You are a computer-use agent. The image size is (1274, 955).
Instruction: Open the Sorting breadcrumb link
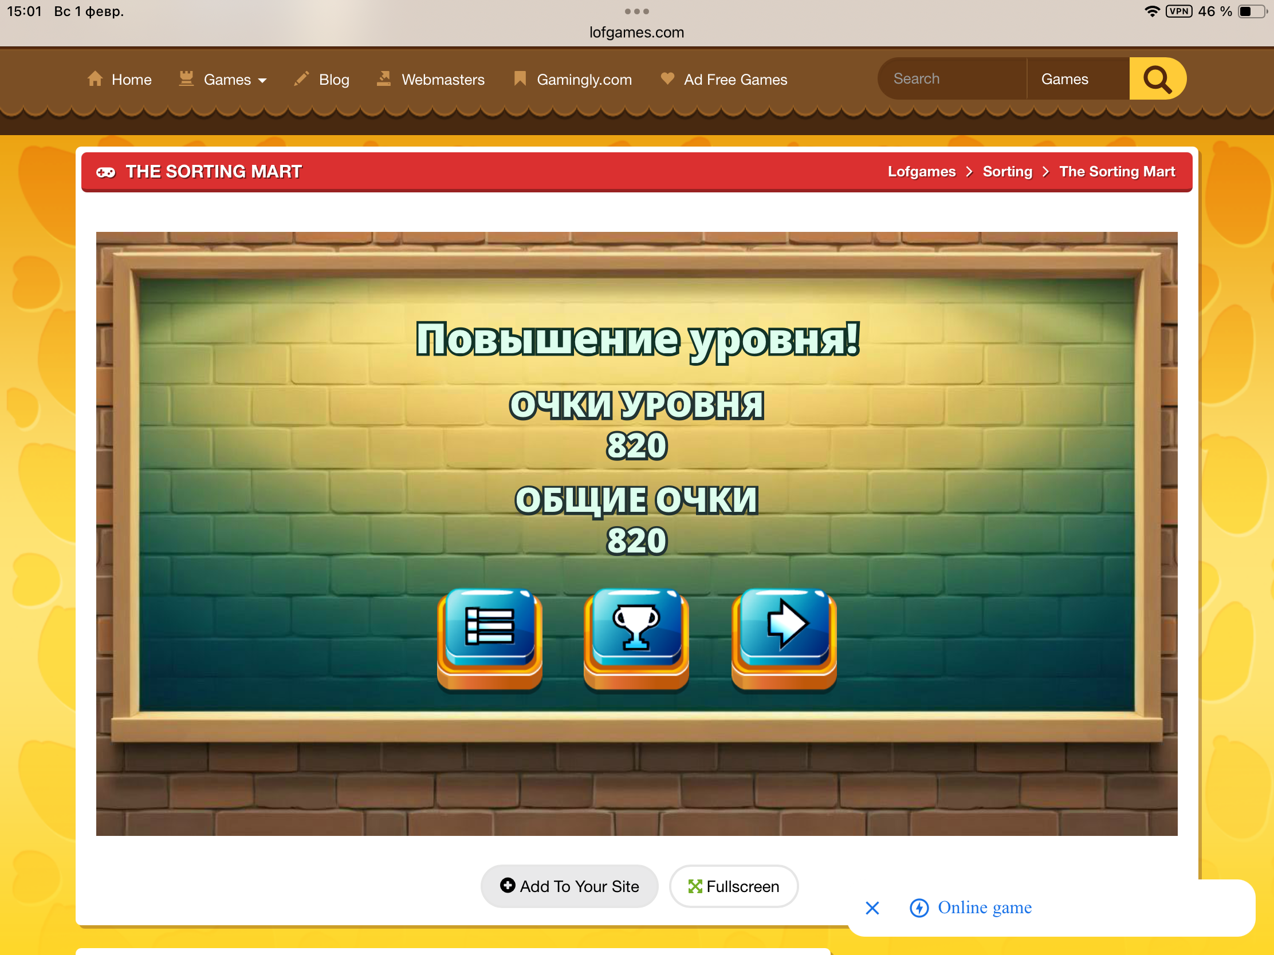(x=1006, y=172)
